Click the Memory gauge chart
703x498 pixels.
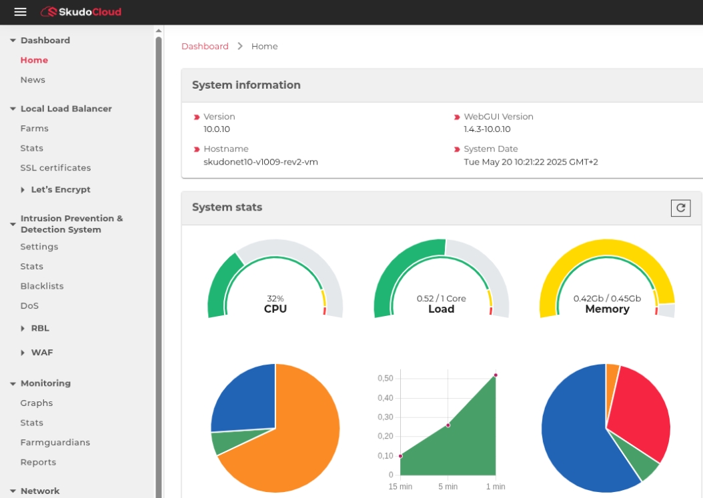[607, 280]
